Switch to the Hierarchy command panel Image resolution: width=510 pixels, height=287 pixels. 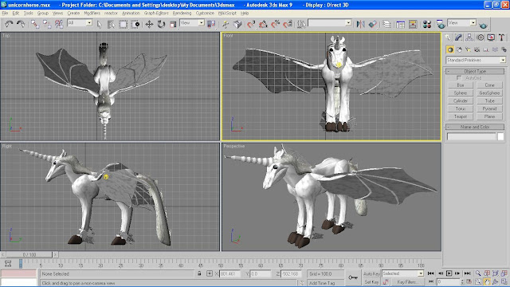[469, 37]
